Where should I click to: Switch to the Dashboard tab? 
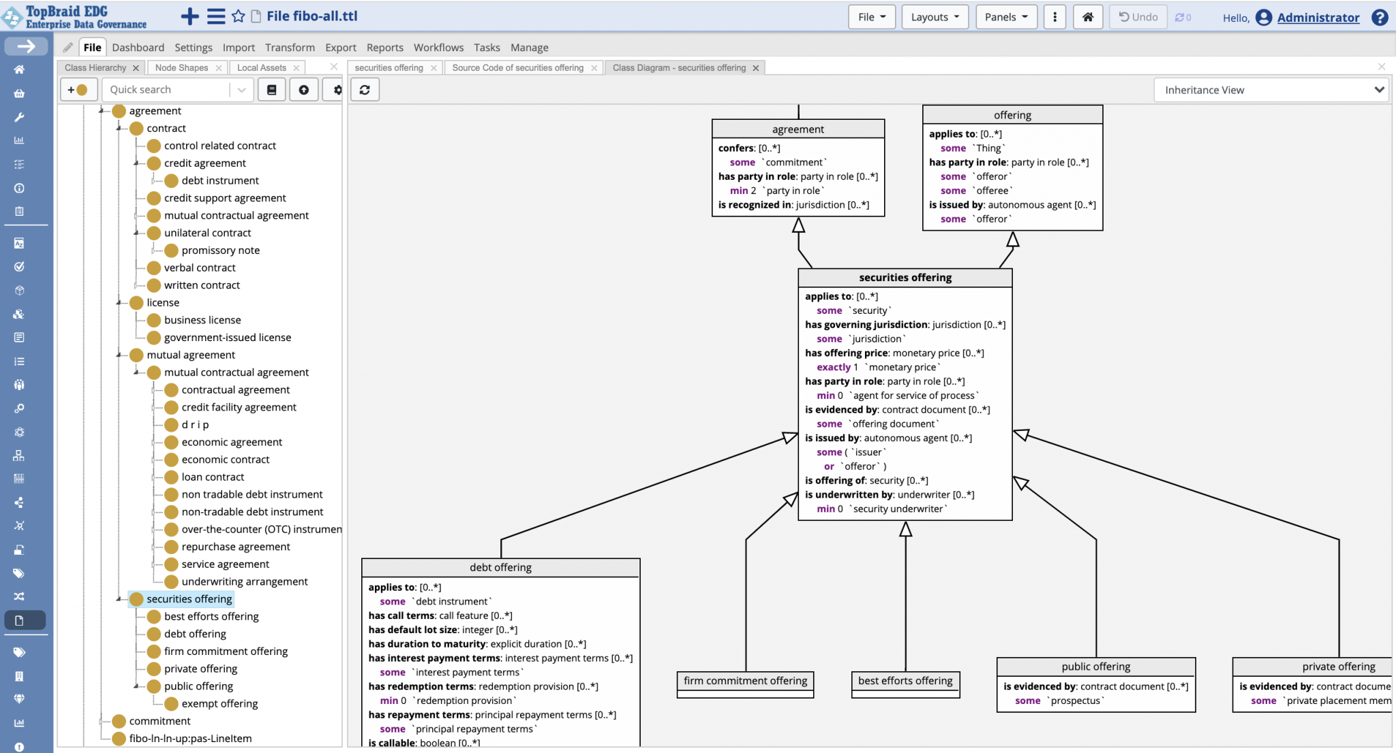click(x=138, y=48)
